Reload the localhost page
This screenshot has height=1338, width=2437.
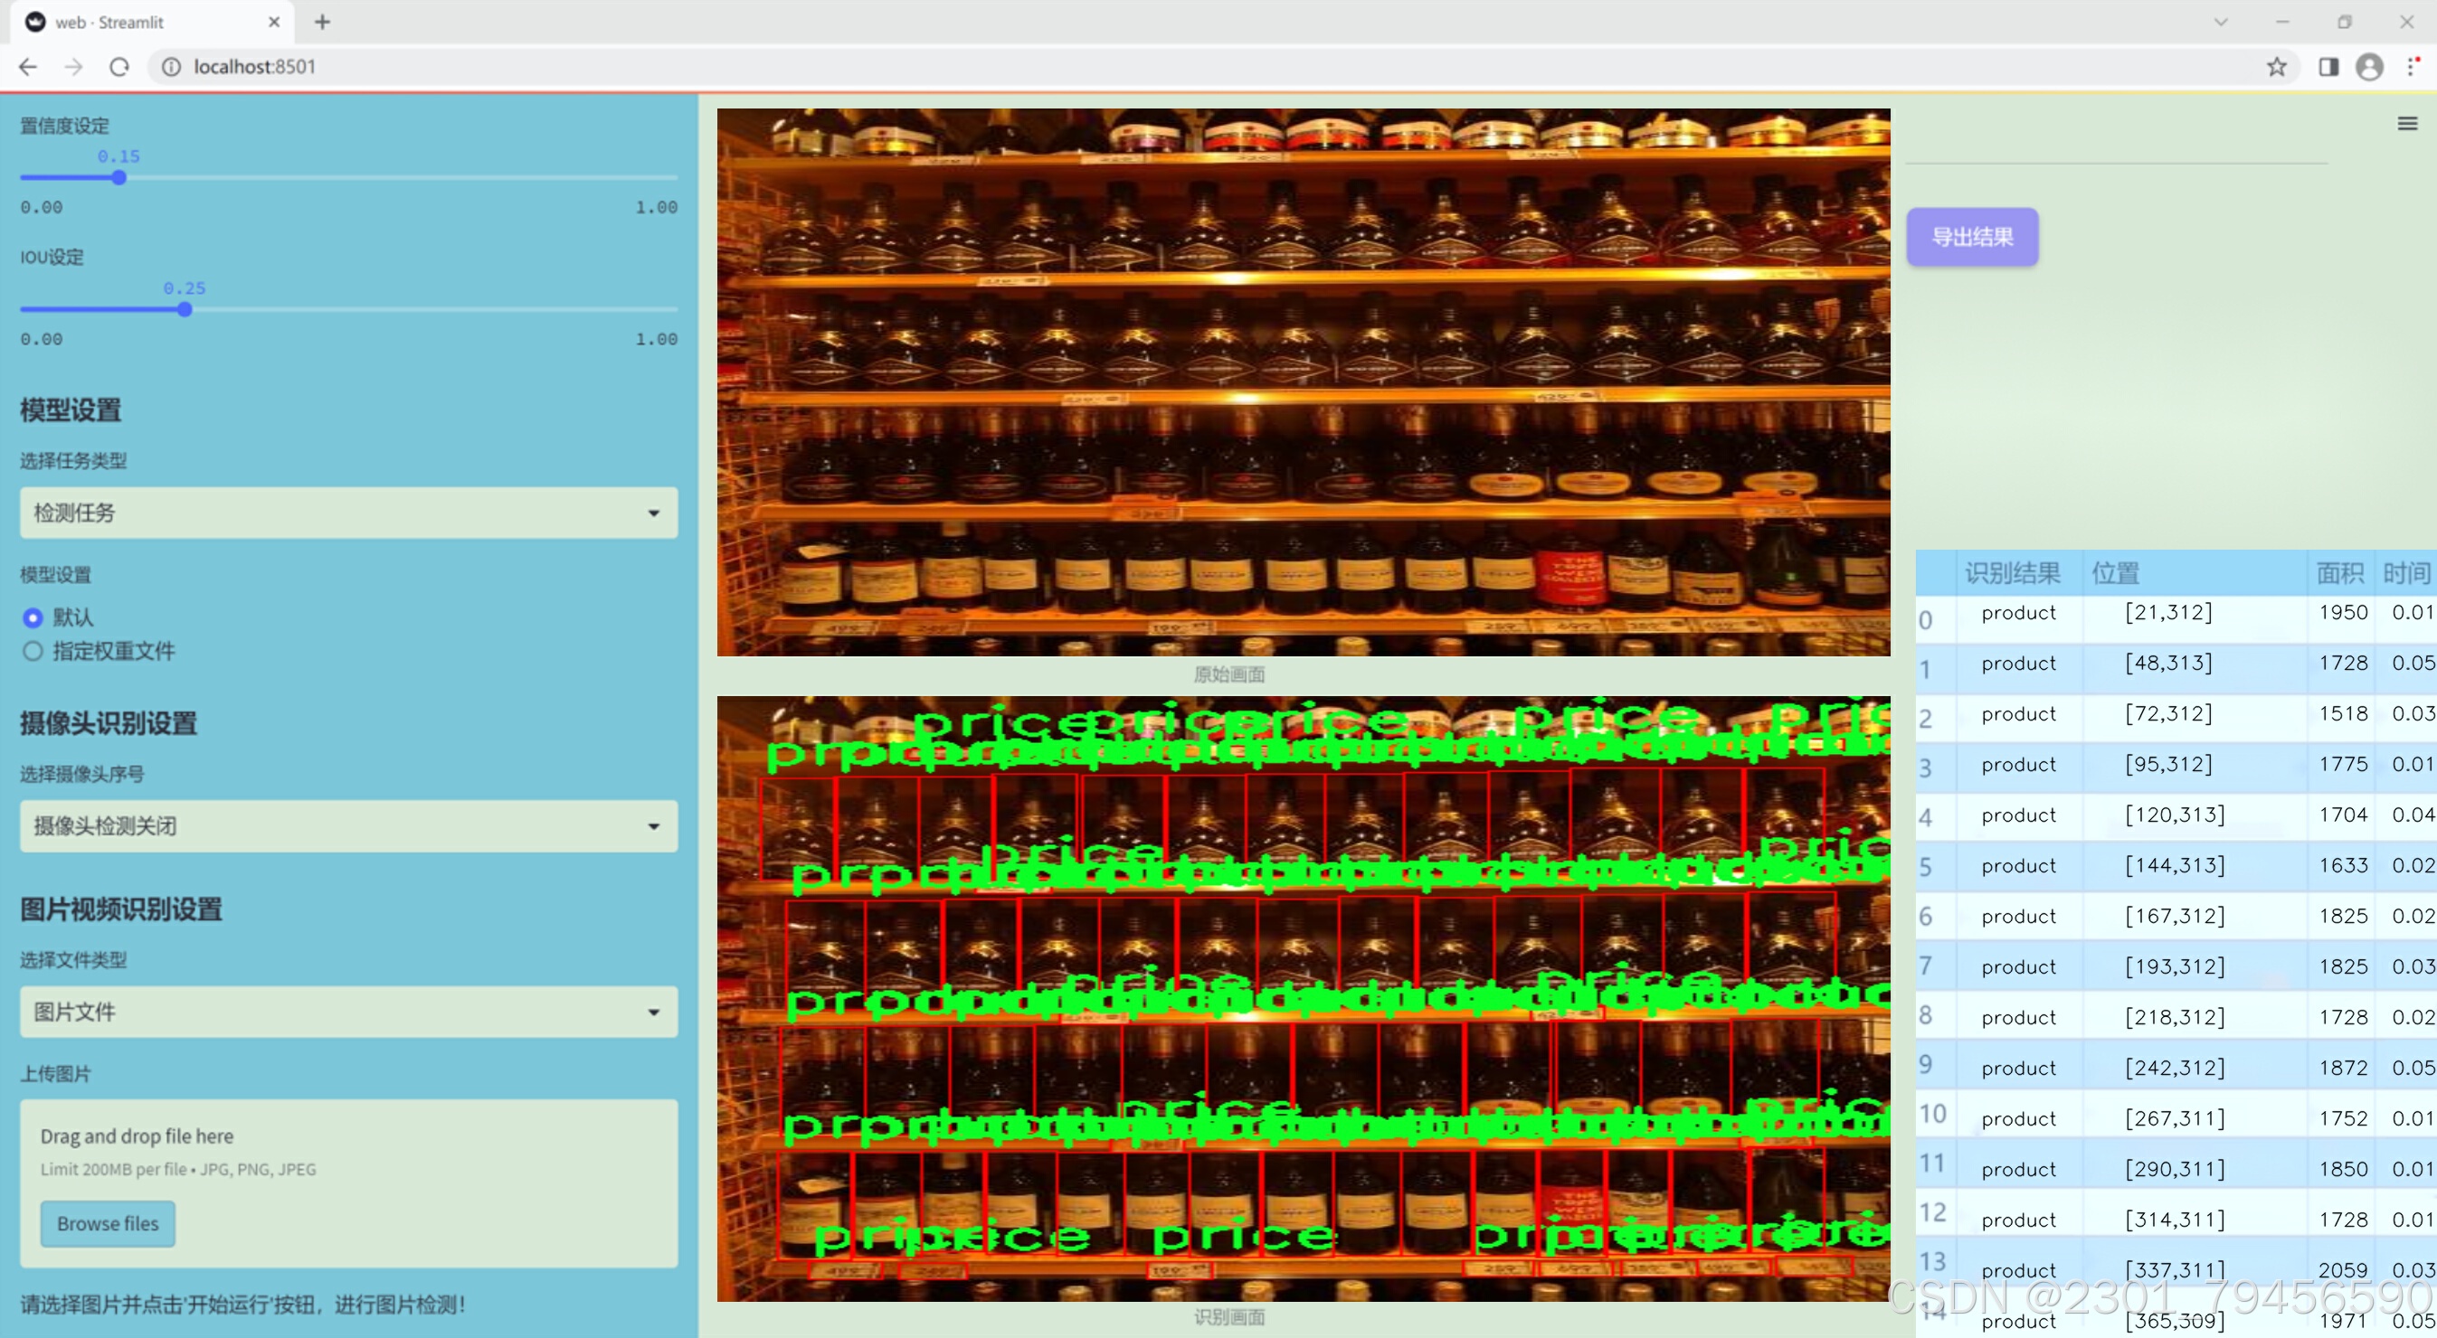[x=119, y=66]
